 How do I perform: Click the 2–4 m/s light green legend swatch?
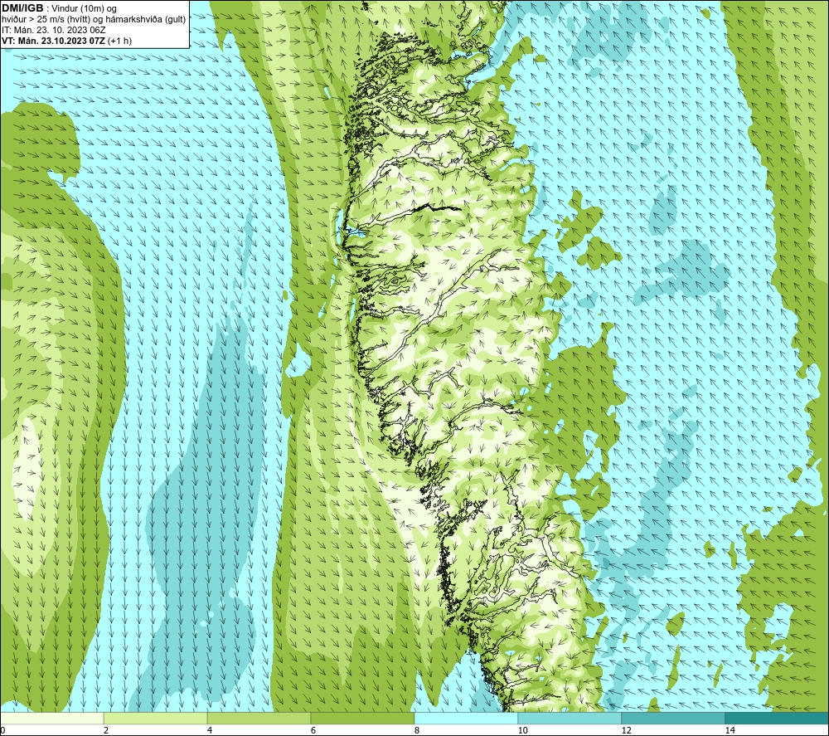pyautogui.click(x=156, y=718)
